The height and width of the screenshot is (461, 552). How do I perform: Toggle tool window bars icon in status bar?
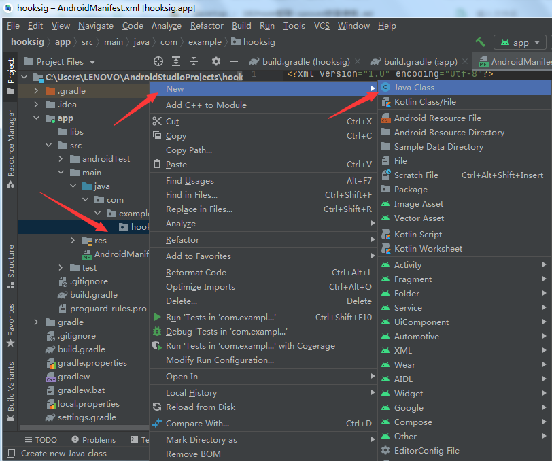11,454
